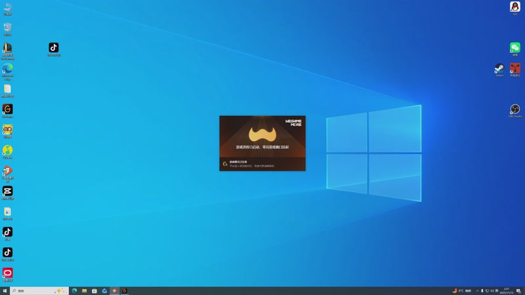Switch to the active orange taskbar app
The image size is (525, 295).
(114, 291)
